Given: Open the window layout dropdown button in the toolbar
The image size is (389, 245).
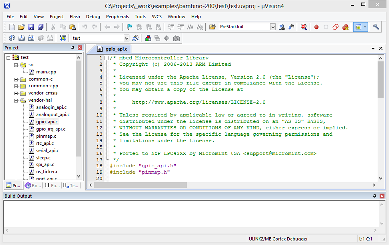Looking at the screenshot, I should pos(365,27).
